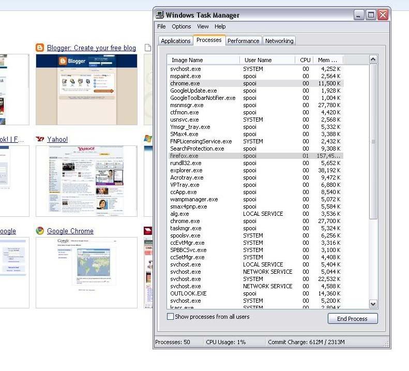
Task: Open the Options menu
Action: [181, 26]
